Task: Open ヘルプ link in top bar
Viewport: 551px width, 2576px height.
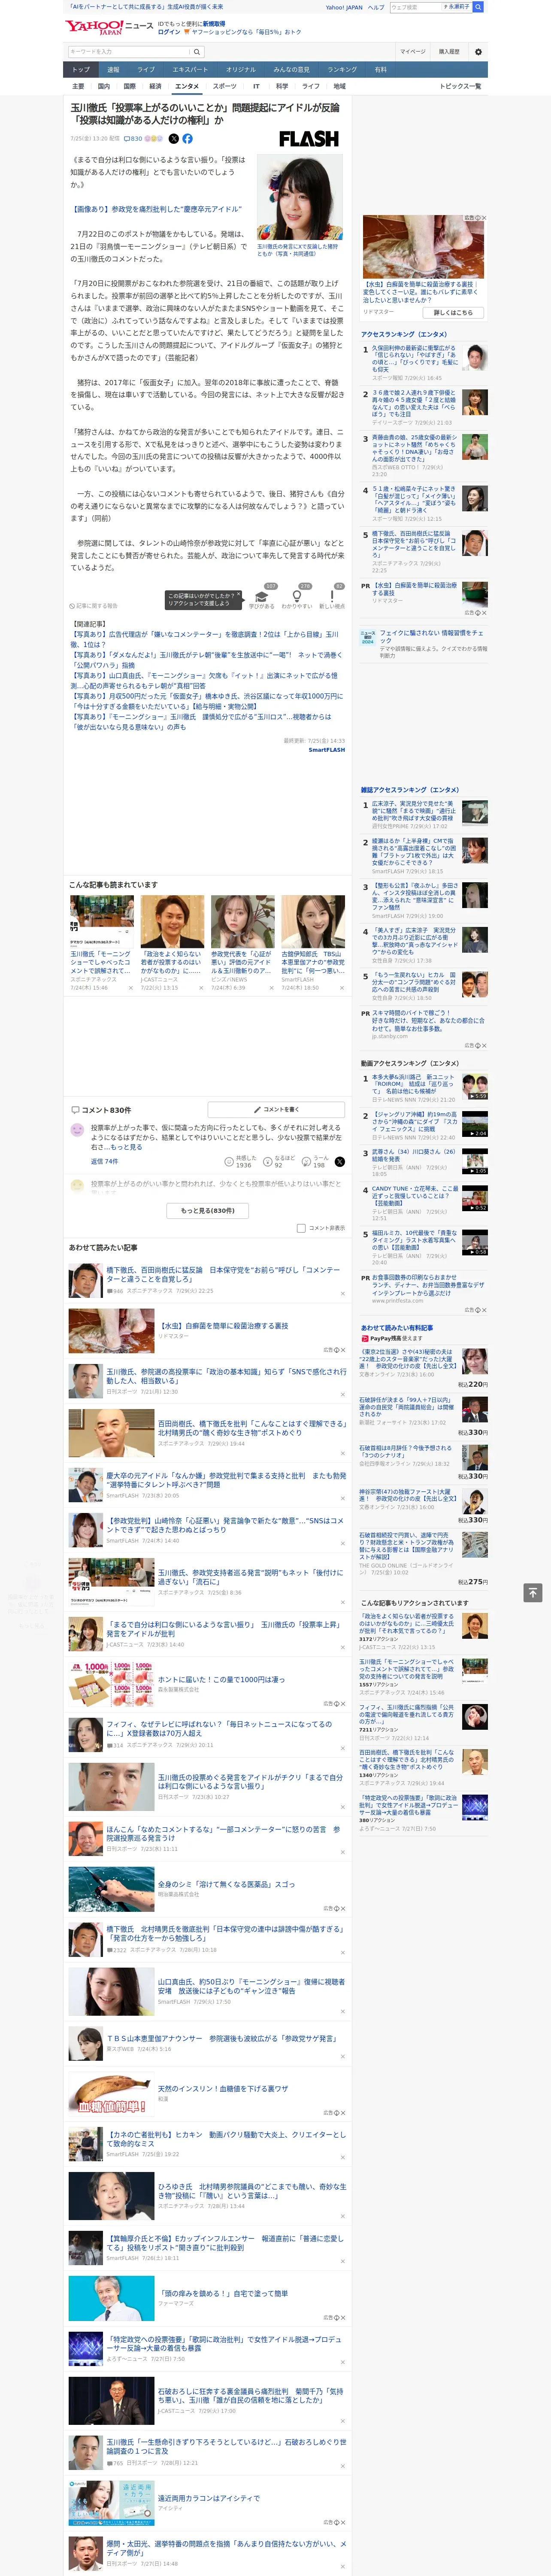Action: (x=375, y=7)
